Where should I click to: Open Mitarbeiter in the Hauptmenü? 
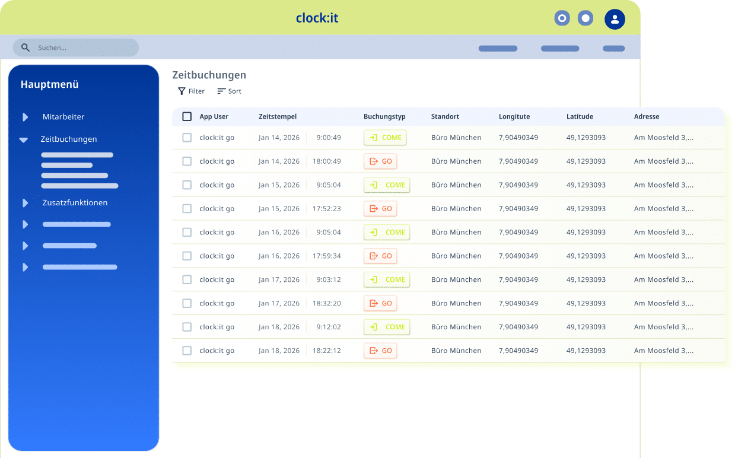pos(63,117)
